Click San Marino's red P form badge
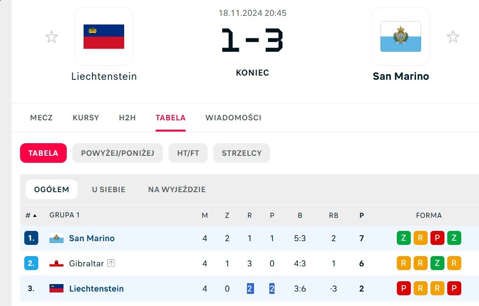 [437, 238]
